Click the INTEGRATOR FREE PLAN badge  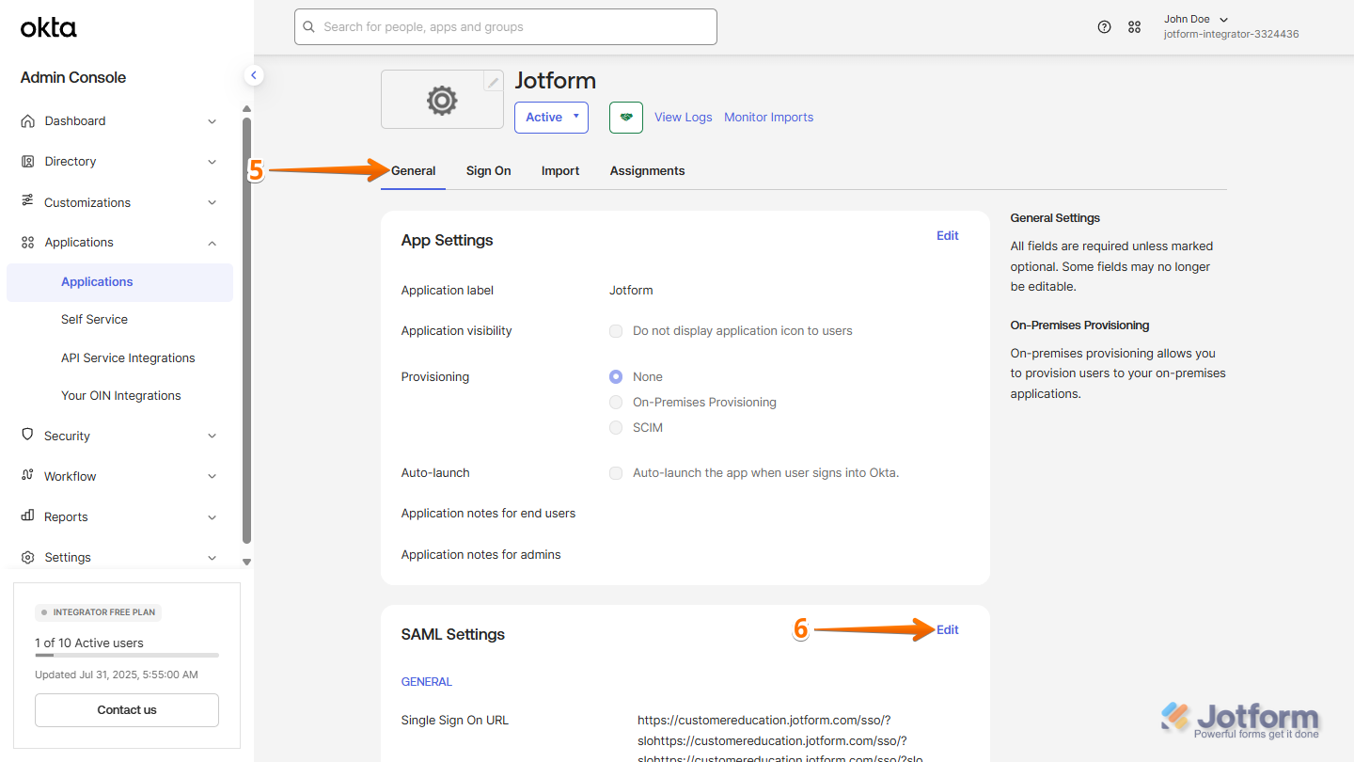(99, 612)
